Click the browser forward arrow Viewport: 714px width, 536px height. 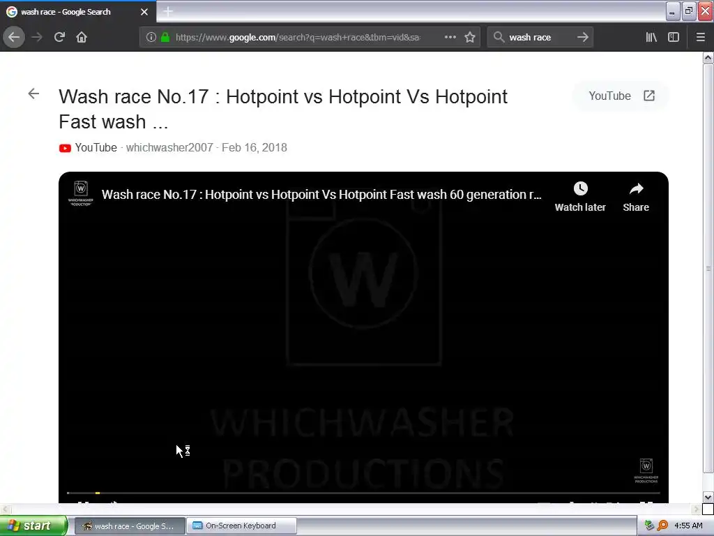[x=37, y=37]
